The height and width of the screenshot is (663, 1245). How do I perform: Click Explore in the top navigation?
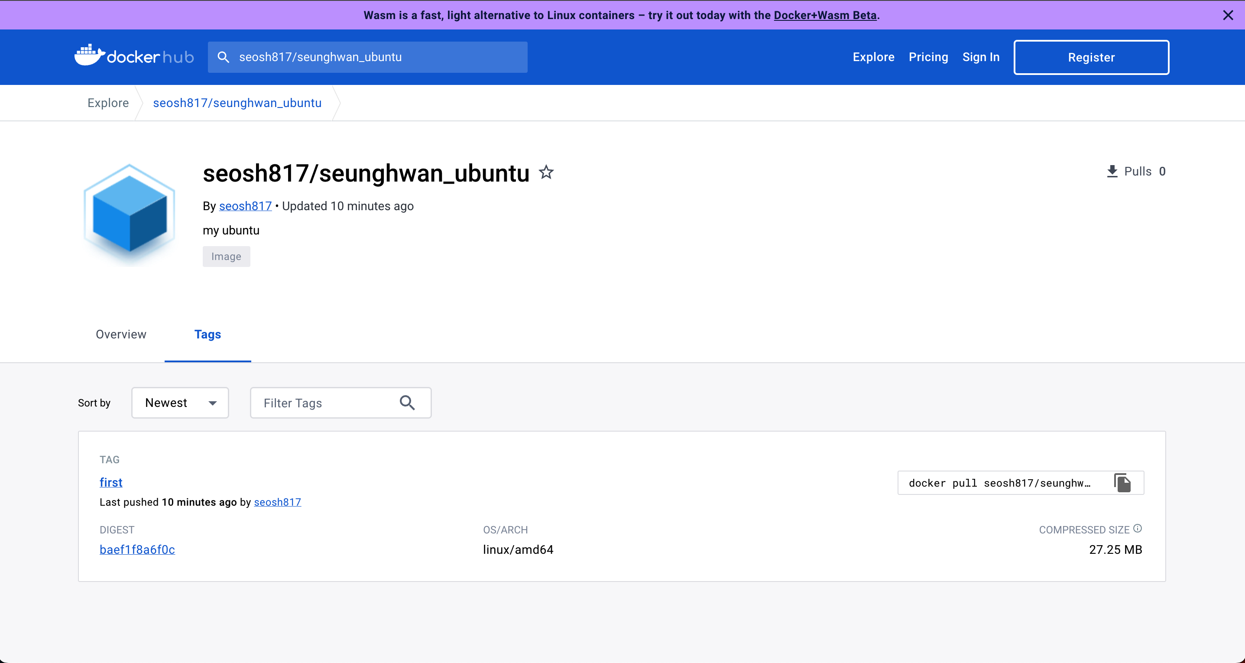point(873,57)
